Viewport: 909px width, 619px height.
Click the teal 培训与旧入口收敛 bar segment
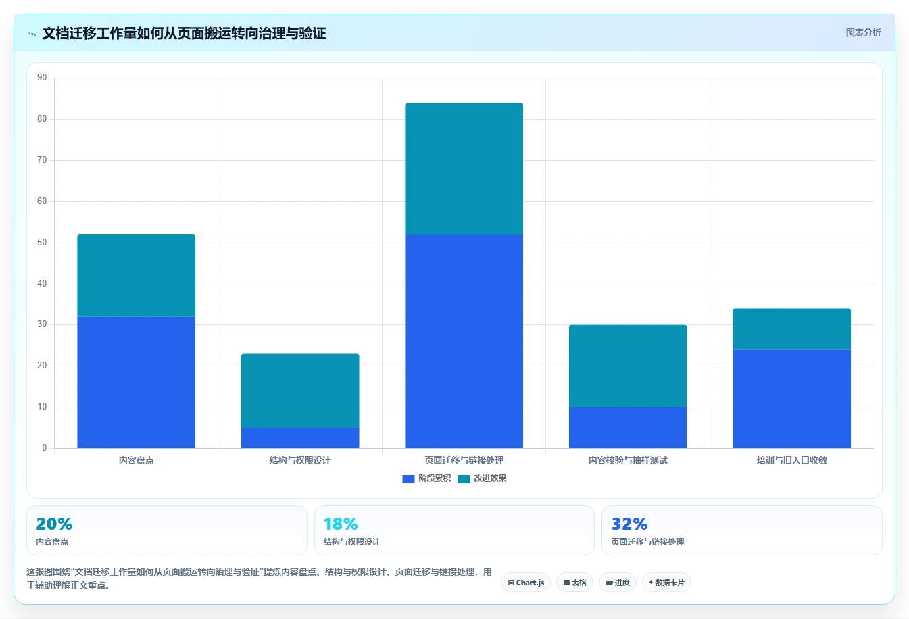pyautogui.click(x=792, y=329)
